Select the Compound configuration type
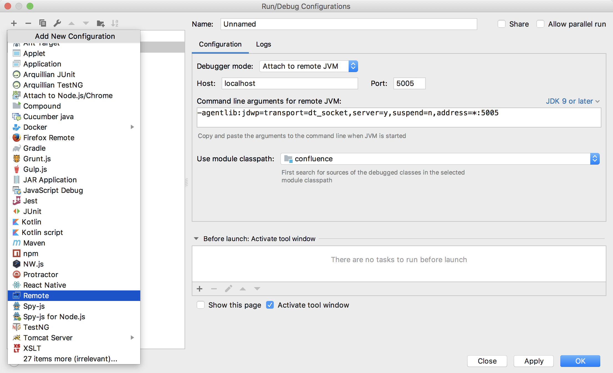 (74, 106)
